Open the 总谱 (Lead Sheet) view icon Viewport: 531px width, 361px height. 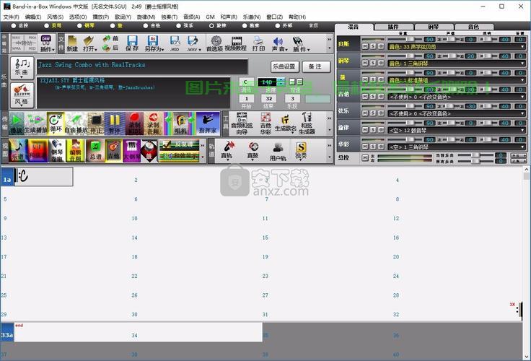click(95, 150)
